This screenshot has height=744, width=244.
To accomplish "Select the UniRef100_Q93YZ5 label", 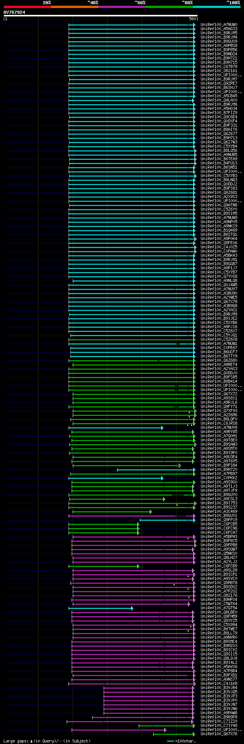I will tap(219, 620).
